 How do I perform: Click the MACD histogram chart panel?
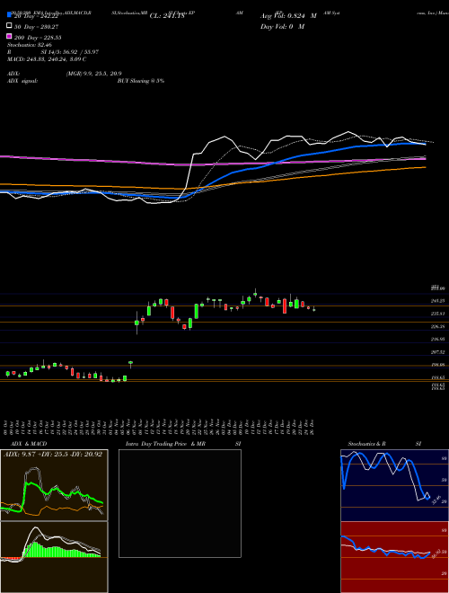click(x=54, y=557)
